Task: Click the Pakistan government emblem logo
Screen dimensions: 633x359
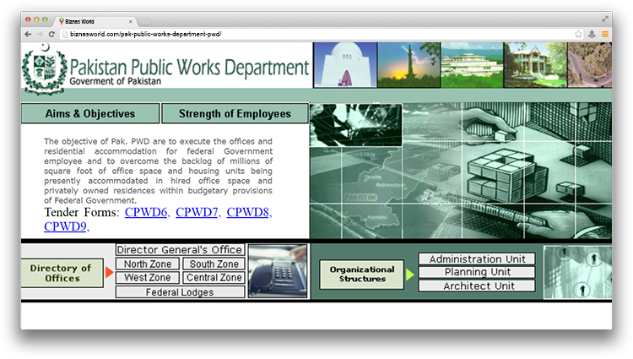Action: [45, 69]
